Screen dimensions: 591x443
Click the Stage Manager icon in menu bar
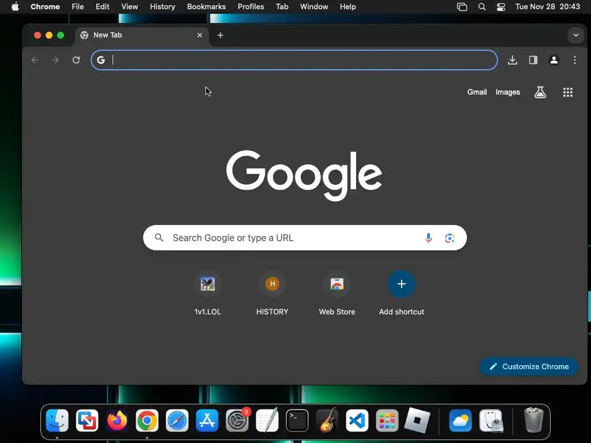click(462, 6)
